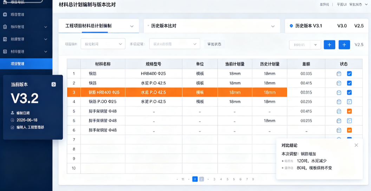
Task: Go to page 7 in pagination
Action: pyautogui.click(x=247, y=179)
